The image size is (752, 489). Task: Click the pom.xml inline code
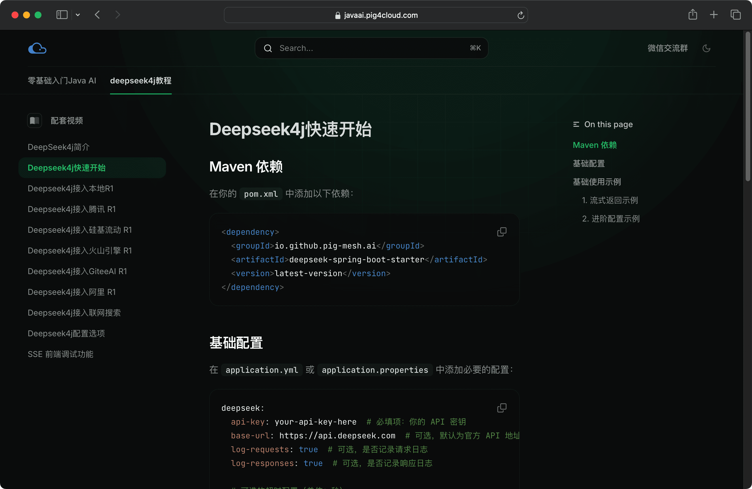click(261, 194)
